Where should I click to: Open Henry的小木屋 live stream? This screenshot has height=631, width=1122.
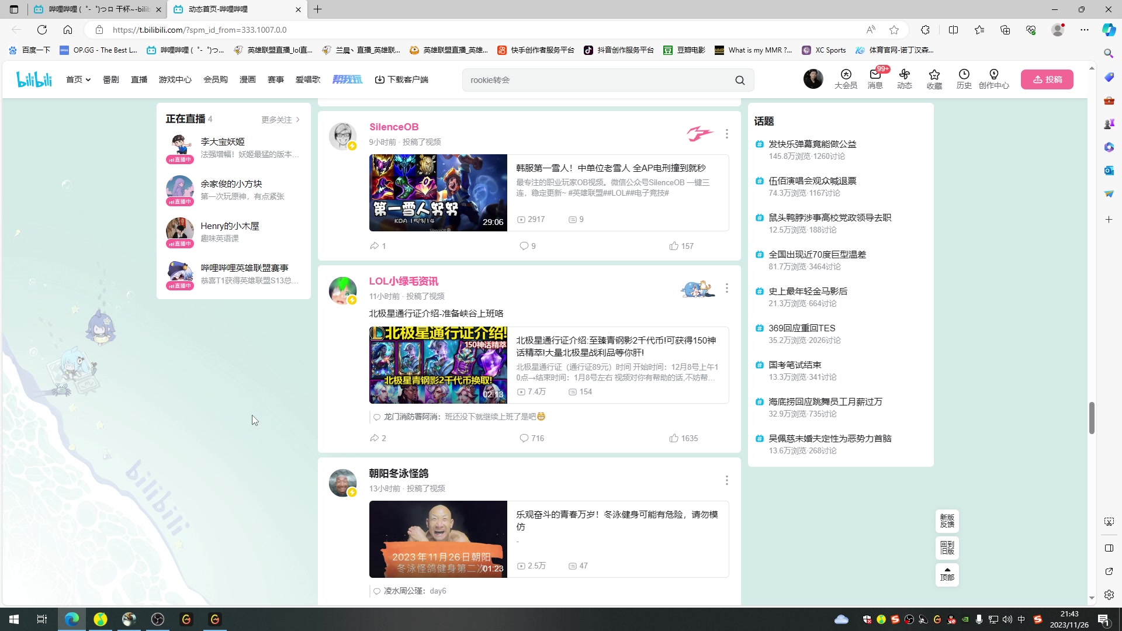233,232
